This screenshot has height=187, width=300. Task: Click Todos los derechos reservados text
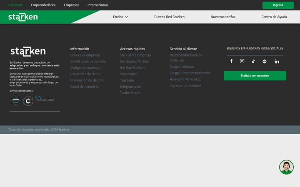38,130
